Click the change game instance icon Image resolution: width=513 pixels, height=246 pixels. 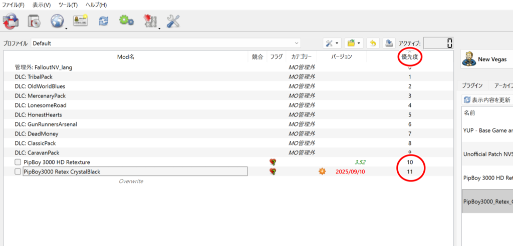coord(10,21)
